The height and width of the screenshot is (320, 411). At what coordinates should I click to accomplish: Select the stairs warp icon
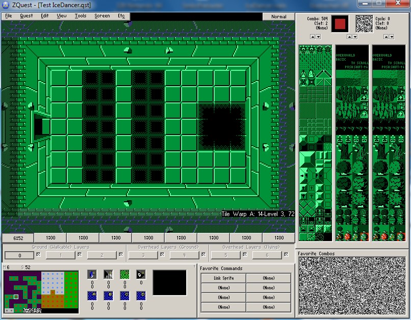(x=108, y=274)
